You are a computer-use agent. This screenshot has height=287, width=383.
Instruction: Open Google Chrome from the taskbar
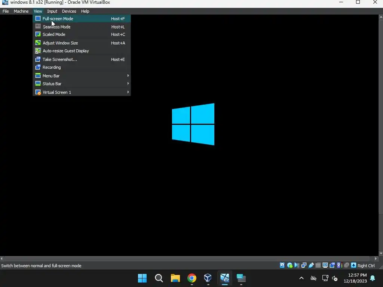(x=192, y=278)
